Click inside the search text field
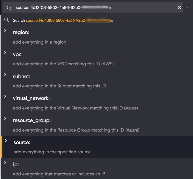193x179 pixels. point(93,7)
